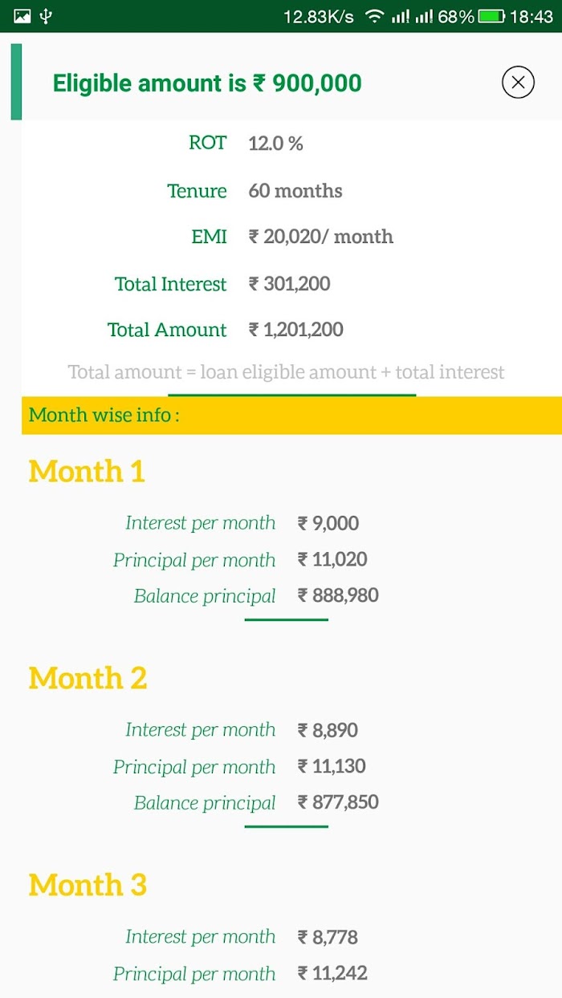562x998 pixels.
Task: Select the Month 1 heading
Action: tap(87, 471)
